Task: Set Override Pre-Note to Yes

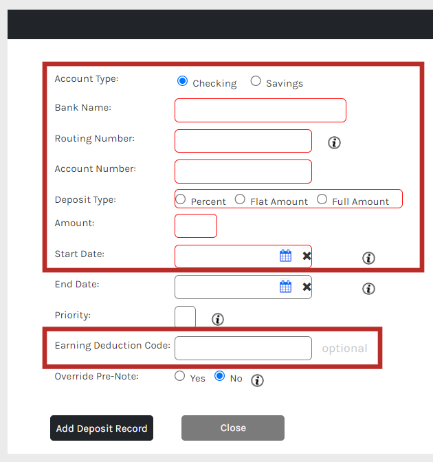Action: [x=179, y=376]
